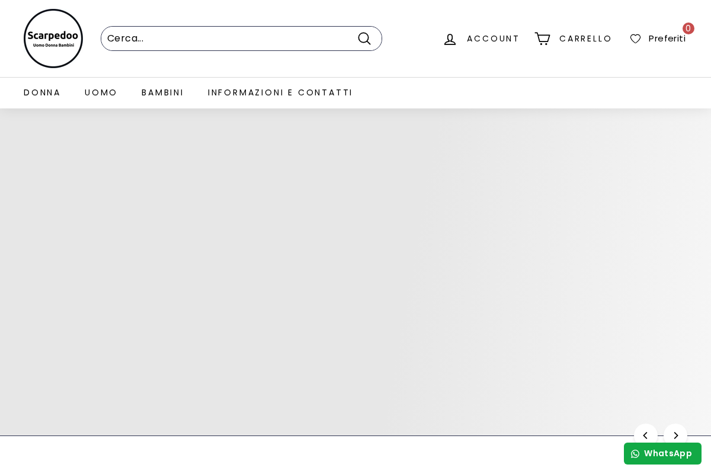The image size is (711, 474).
Task: Click the Preferiti heart outline icon
Action: (635, 39)
